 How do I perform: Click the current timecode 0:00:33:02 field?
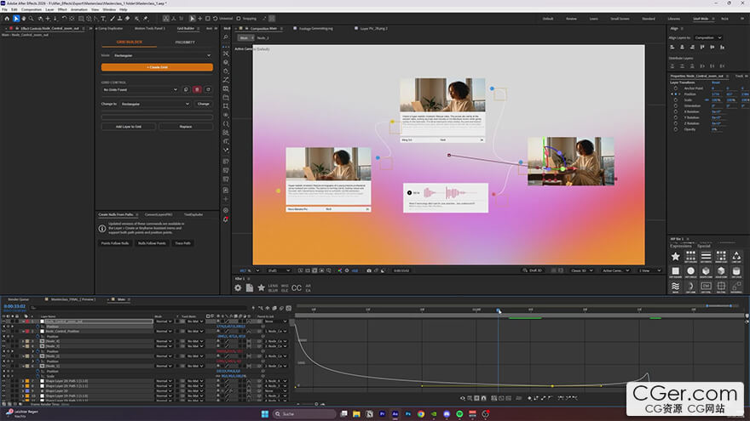click(14, 306)
